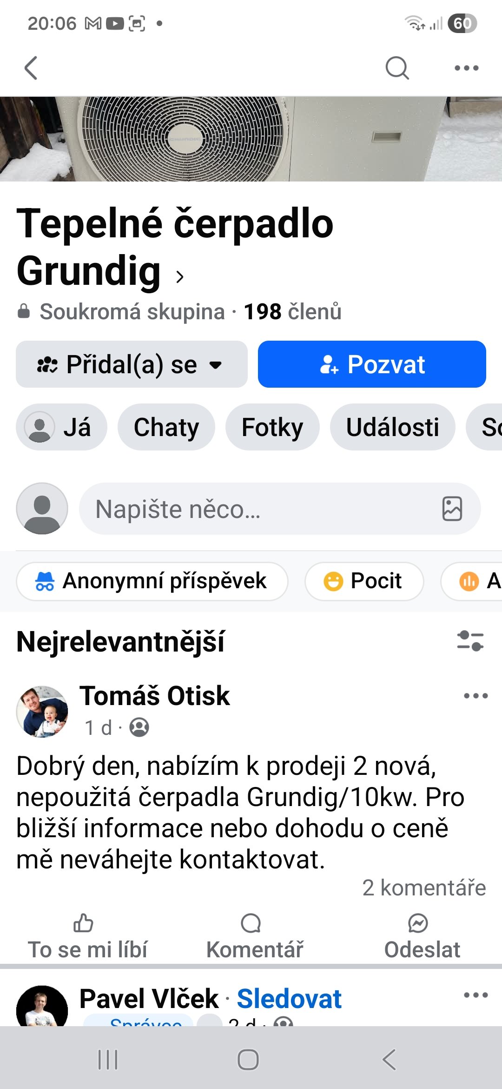Tap the photo icon in post composer

[x=452, y=508]
